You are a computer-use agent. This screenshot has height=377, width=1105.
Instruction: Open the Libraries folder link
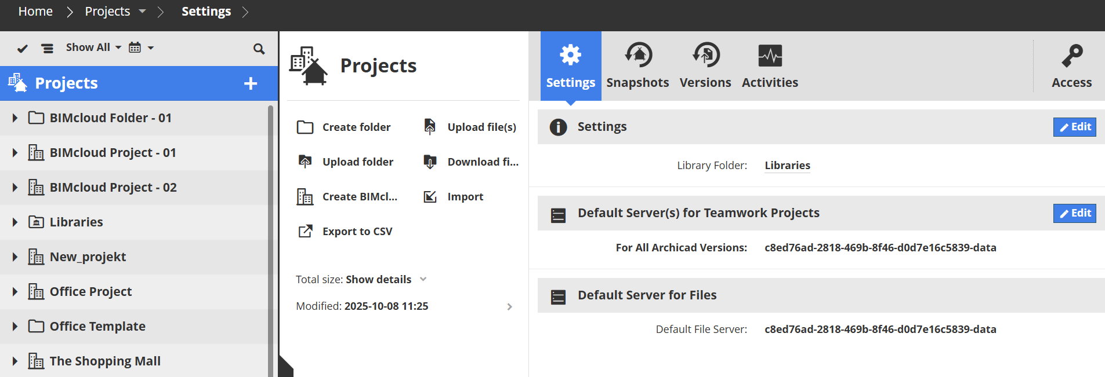(x=787, y=166)
